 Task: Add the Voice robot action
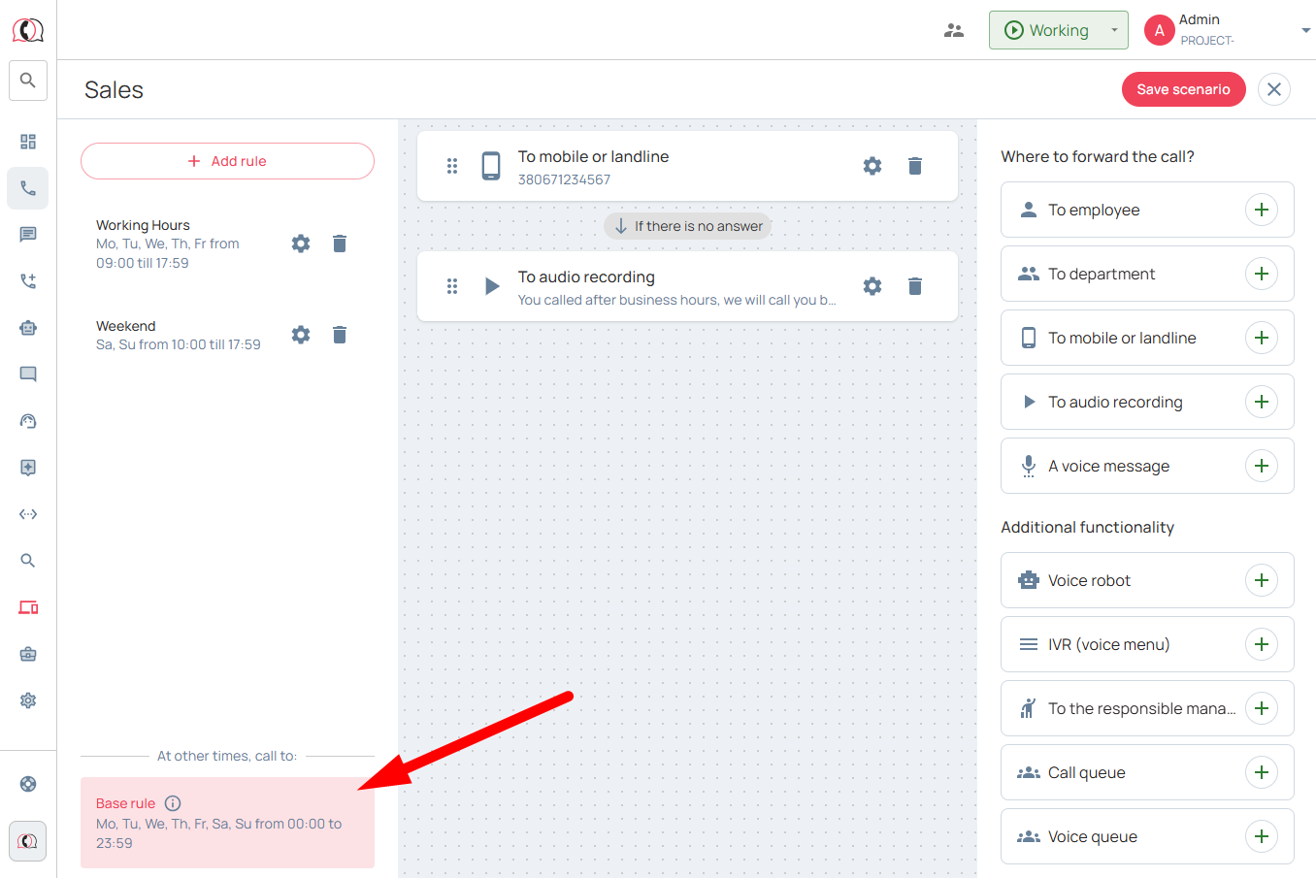coord(1261,580)
